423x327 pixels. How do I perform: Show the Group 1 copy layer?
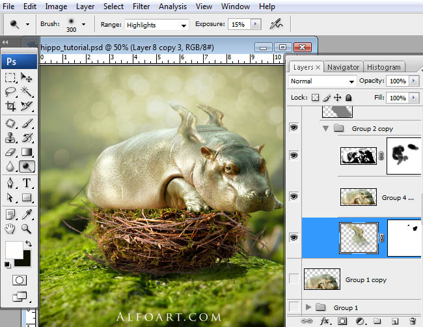[293, 279]
